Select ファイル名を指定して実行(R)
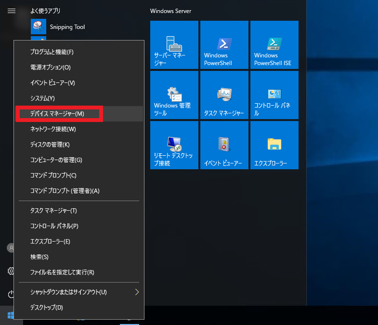378x325 pixels. 79,272
